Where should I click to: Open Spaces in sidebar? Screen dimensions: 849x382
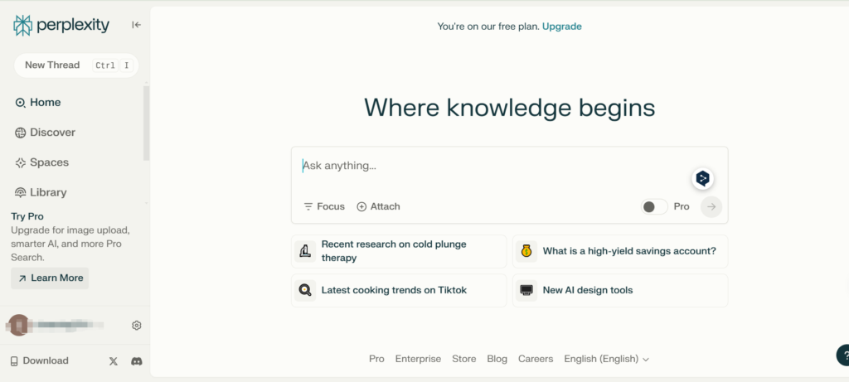point(41,162)
